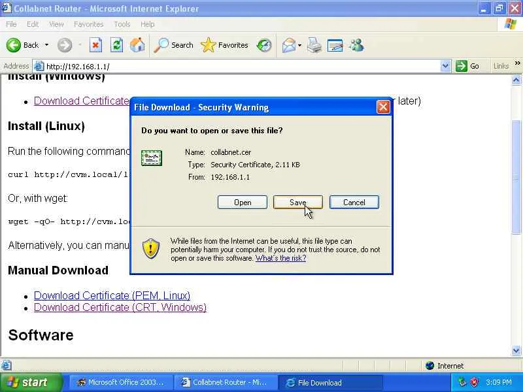Refresh the page with the green arrows icon
Image resolution: width=523 pixels, height=392 pixels.
coord(117,45)
